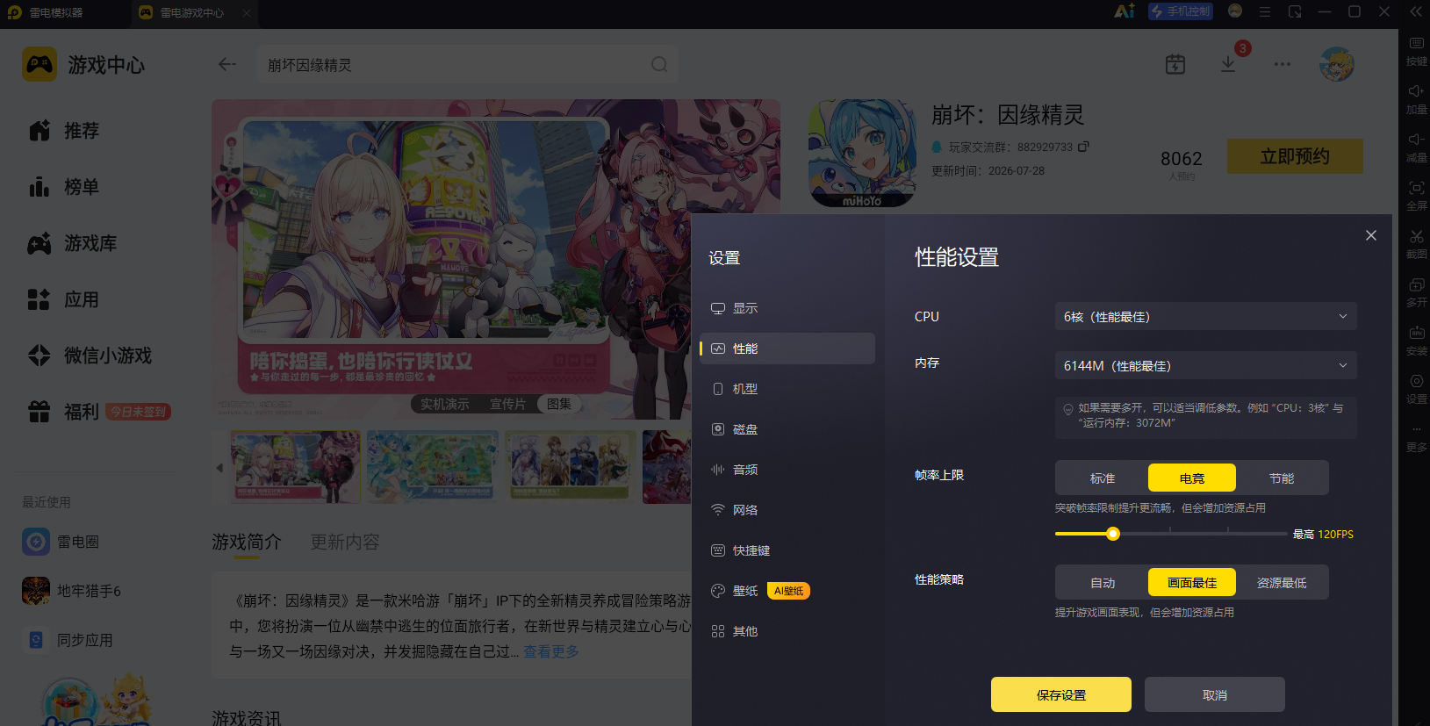This screenshot has width=1430, height=726.
Task: Cancel the settings dialog (取消)
Action: point(1215,694)
